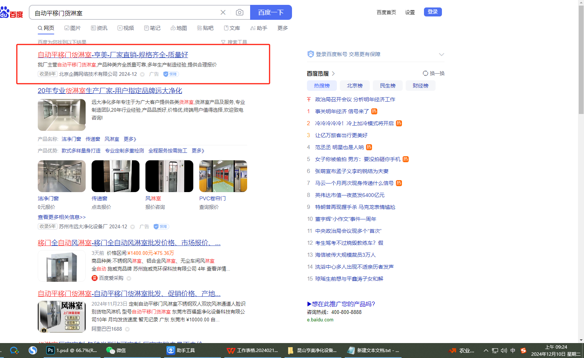The width and height of the screenshot is (584, 358).
Task: Expand the 登录百度帐号 panel chevron
Action: tap(442, 55)
